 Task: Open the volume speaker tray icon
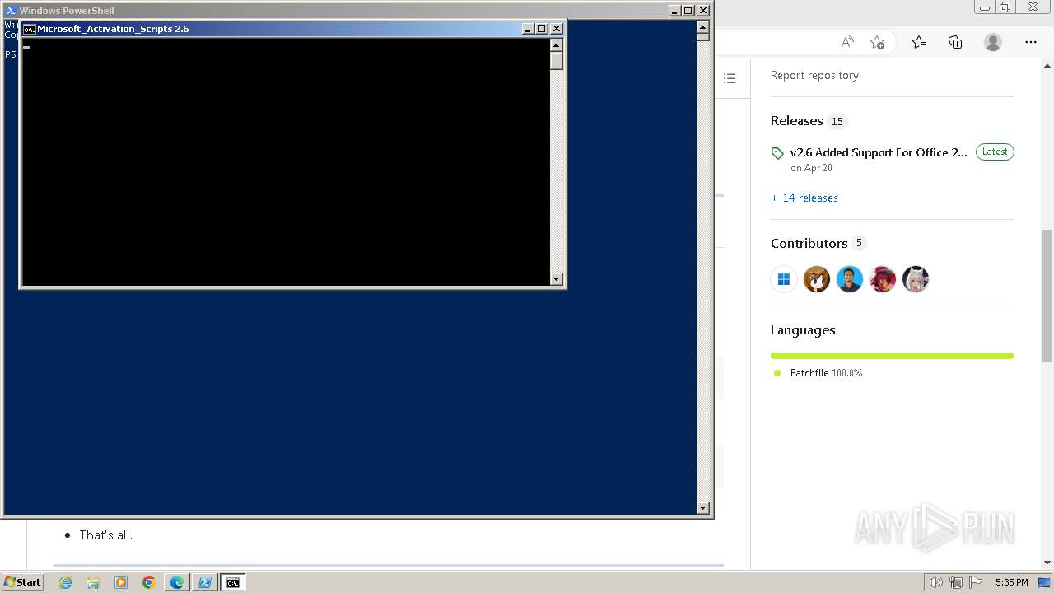(936, 582)
